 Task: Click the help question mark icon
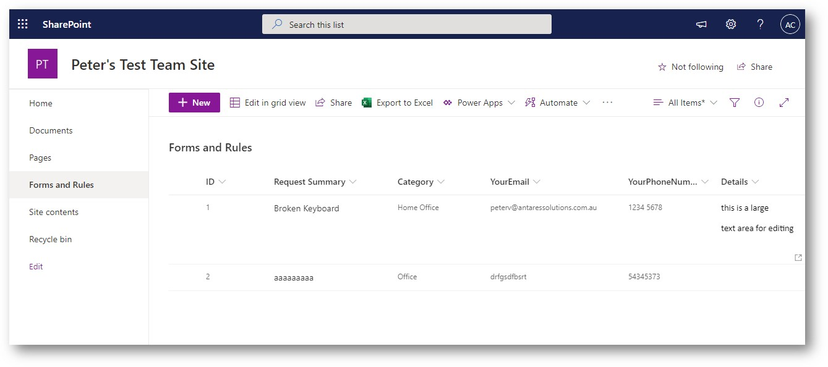click(x=761, y=24)
